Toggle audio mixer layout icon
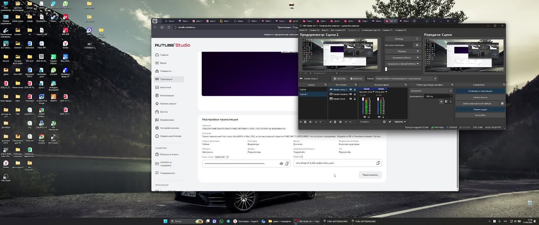 384,122
